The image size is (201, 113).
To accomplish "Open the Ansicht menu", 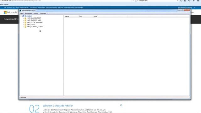I will [36, 13].
